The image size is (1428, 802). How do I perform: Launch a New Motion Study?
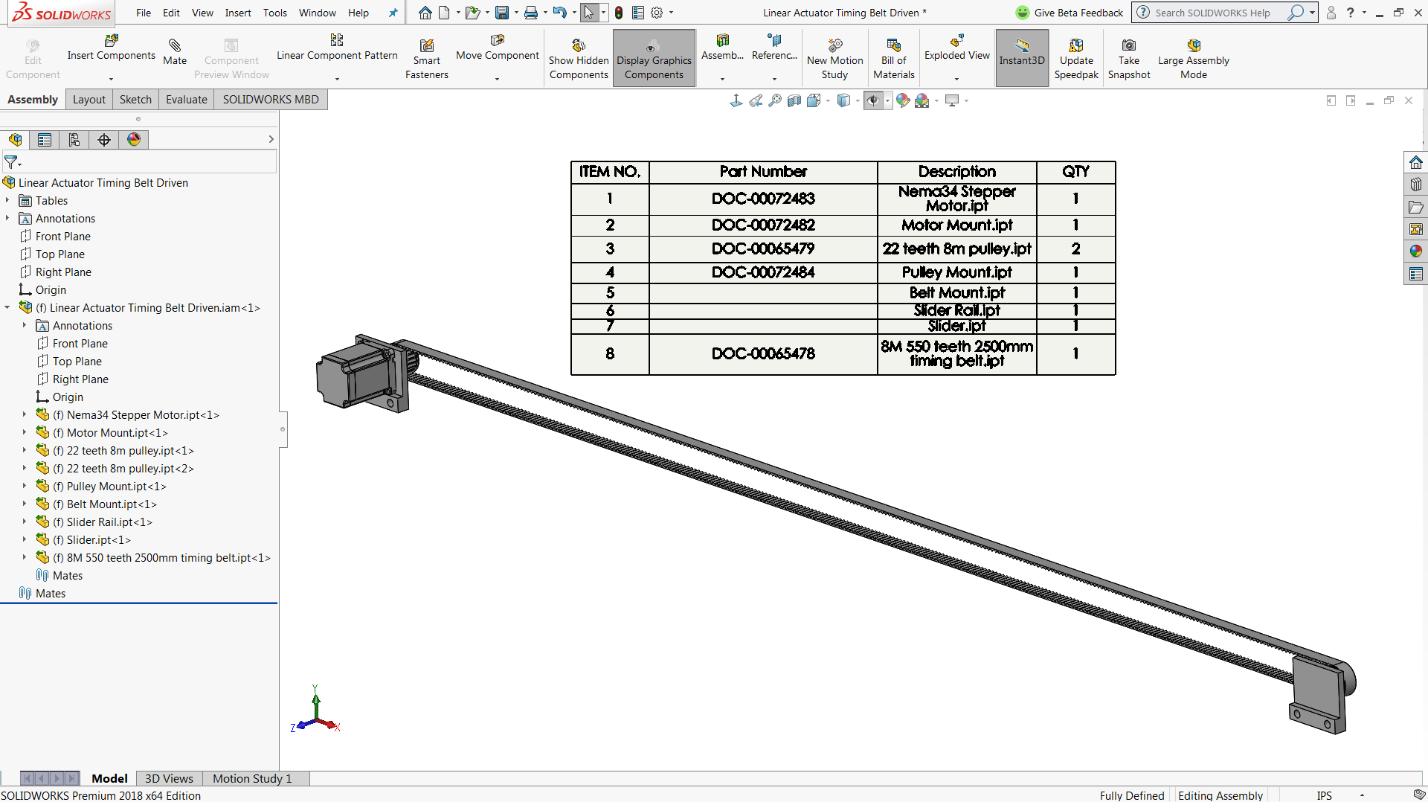click(x=834, y=57)
